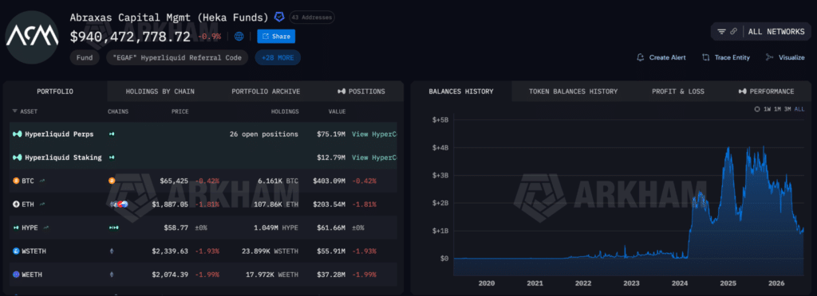817x296 pixels.
Task: Click the Bitcoin chain icon in BTC row
Action: click(112, 181)
